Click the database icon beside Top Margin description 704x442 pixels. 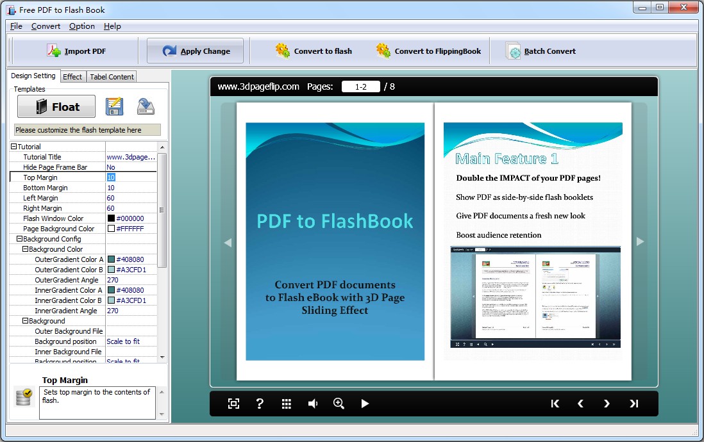click(23, 397)
